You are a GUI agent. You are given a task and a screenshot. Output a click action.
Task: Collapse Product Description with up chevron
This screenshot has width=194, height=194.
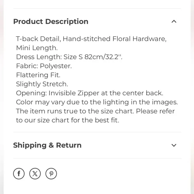pyautogui.click(x=174, y=21)
